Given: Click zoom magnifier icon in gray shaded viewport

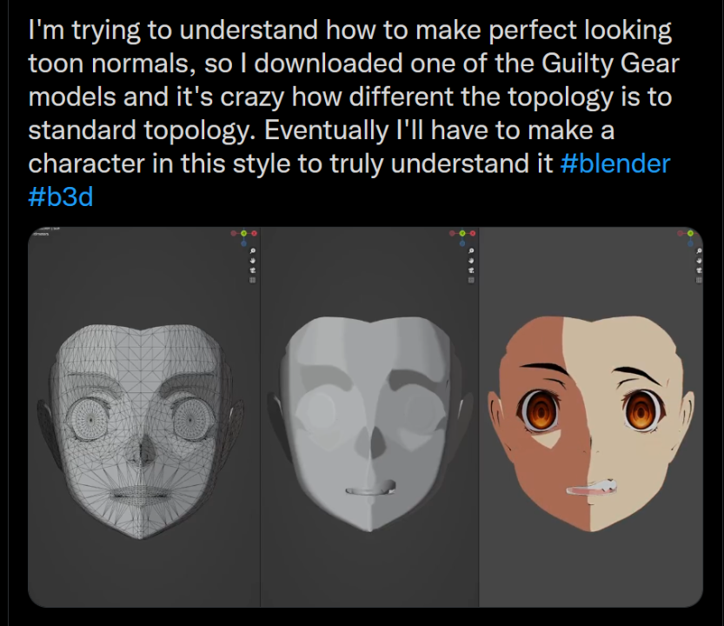Looking at the screenshot, I should [x=471, y=251].
